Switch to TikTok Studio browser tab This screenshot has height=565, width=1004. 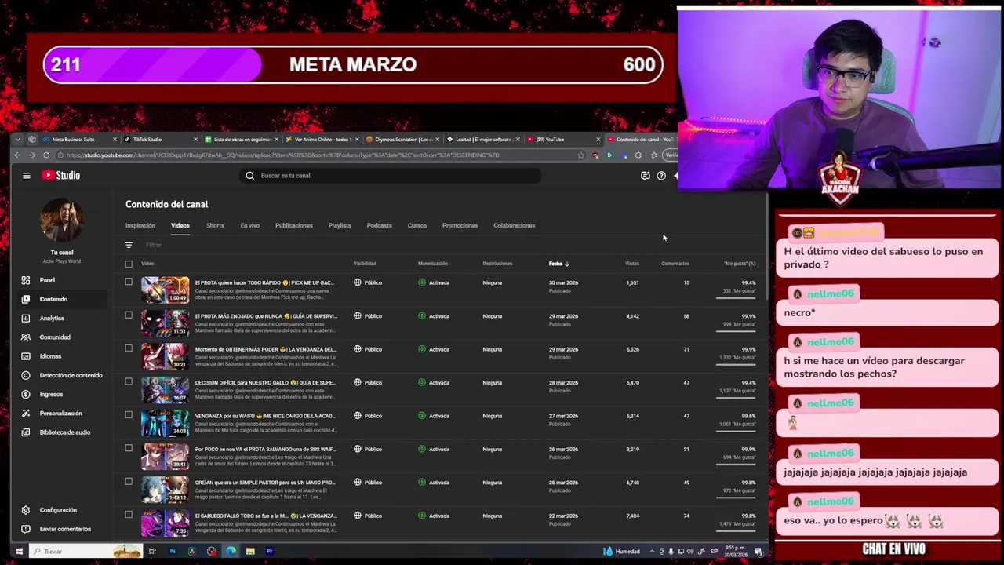(160, 140)
